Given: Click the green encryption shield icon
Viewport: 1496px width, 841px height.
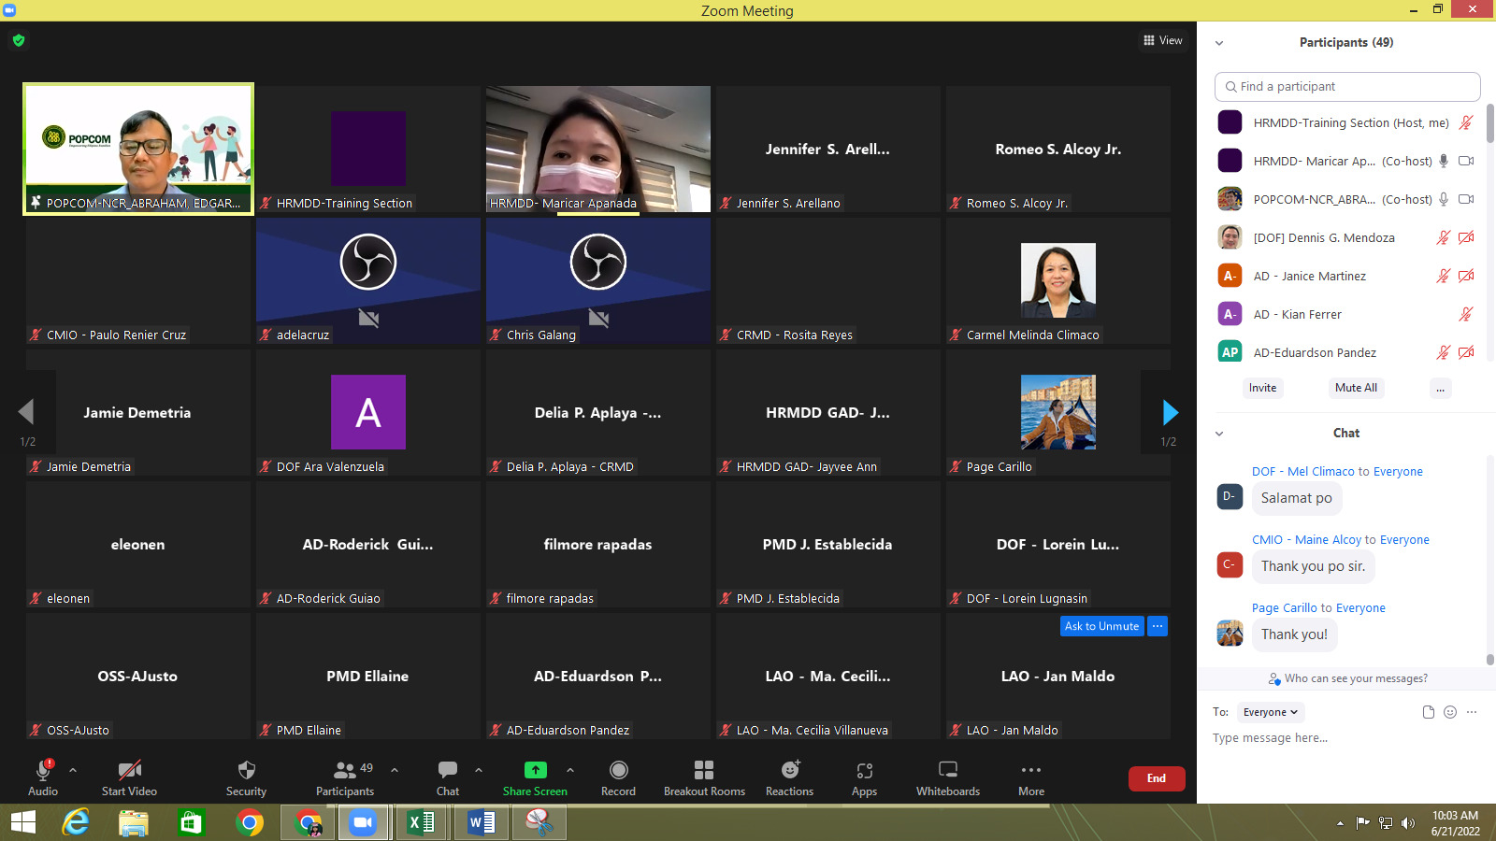Looking at the screenshot, I should pyautogui.click(x=19, y=40).
